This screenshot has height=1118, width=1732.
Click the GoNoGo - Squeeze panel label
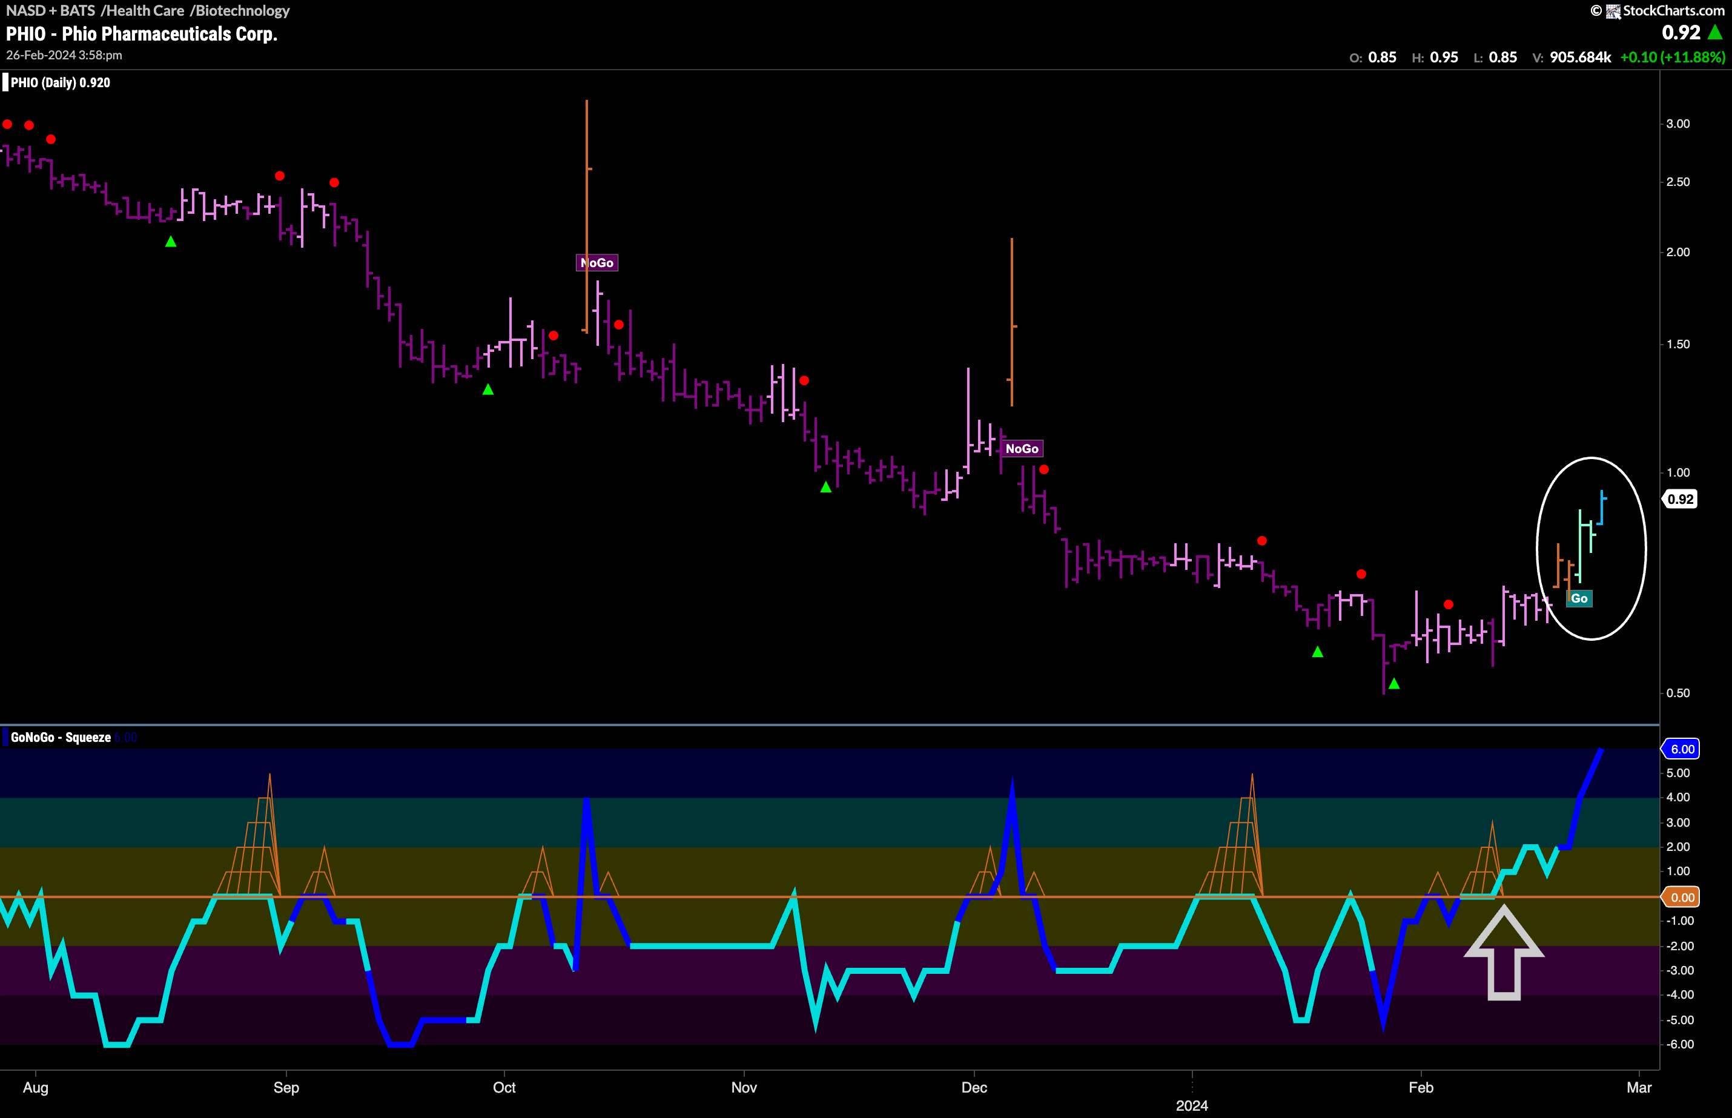(61, 738)
